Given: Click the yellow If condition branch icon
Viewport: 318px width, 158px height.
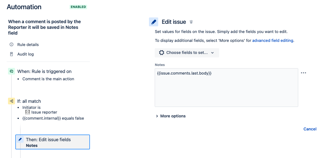Looking at the screenshot, I should [x=11, y=101].
